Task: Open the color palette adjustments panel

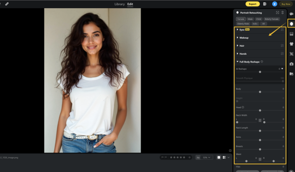Action: tap(291, 14)
